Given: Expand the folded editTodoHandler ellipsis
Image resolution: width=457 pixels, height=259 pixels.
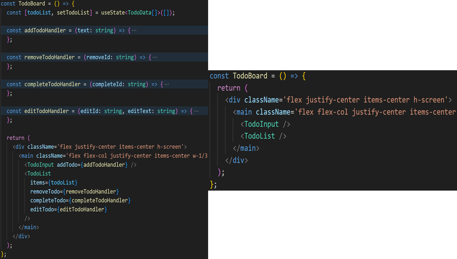Looking at the screenshot, I should click(x=196, y=111).
